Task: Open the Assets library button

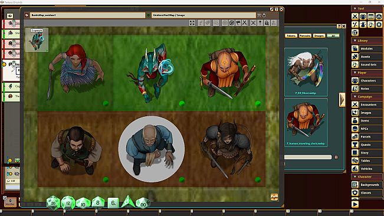Action: pos(371,57)
